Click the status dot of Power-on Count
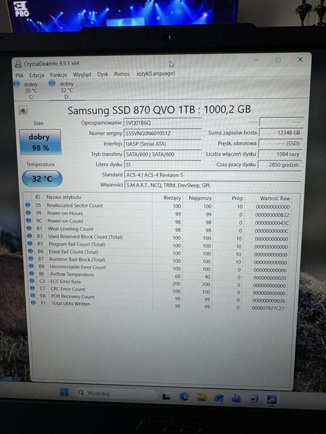The height and width of the screenshot is (434, 326). click(29, 221)
